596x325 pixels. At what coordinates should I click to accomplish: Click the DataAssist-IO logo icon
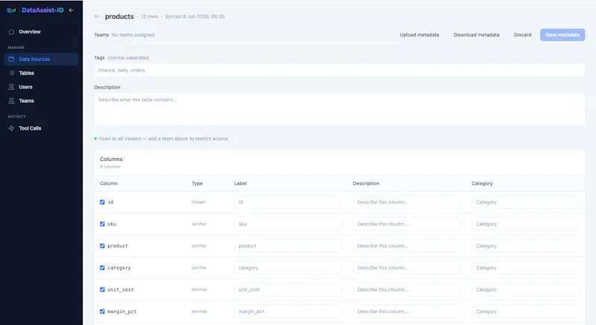click(11, 10)
